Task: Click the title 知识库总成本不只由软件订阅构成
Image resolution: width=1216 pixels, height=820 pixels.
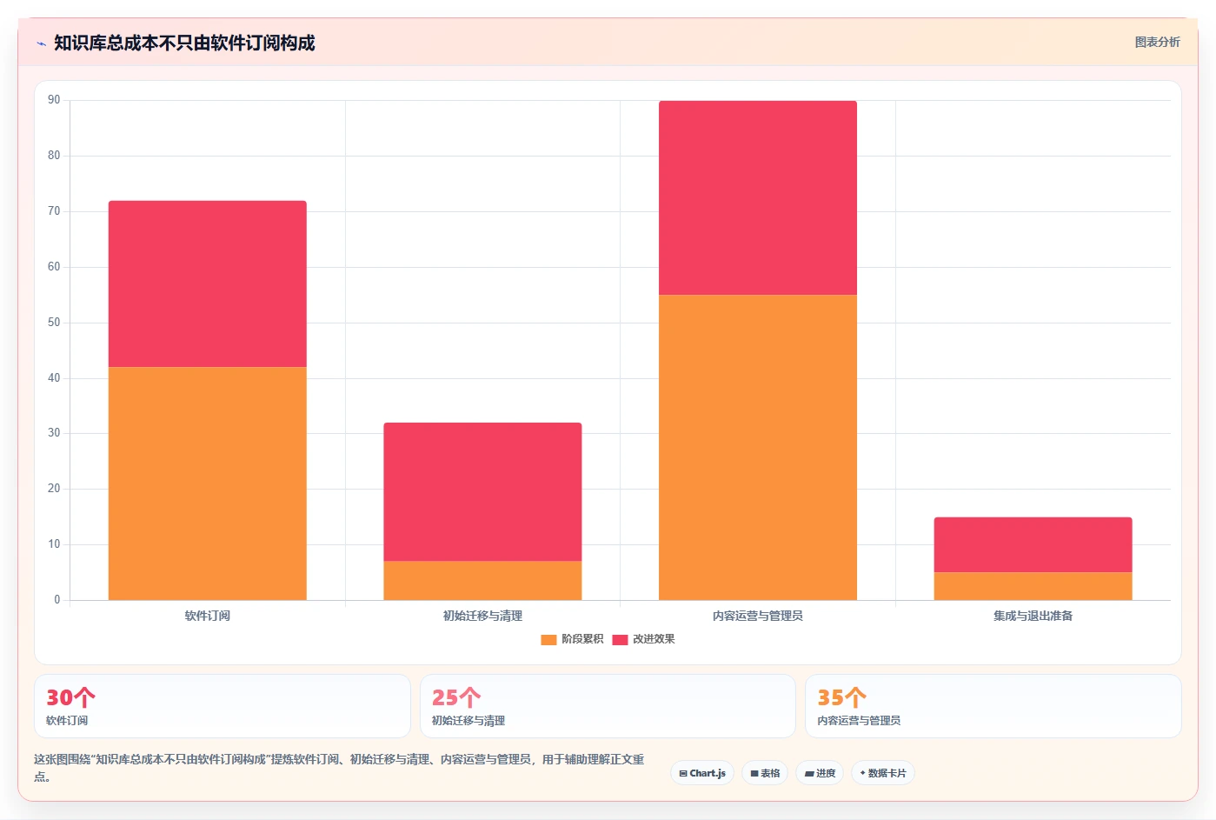Action: [184, 43]
